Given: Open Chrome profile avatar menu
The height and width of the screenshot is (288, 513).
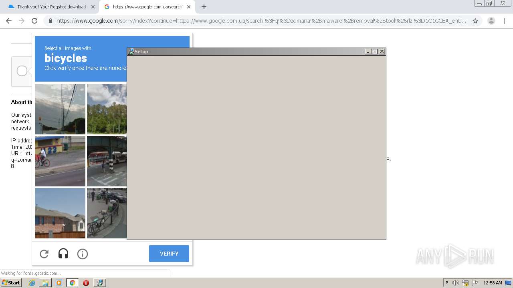Looking at the screenshot, I should 491,21.
